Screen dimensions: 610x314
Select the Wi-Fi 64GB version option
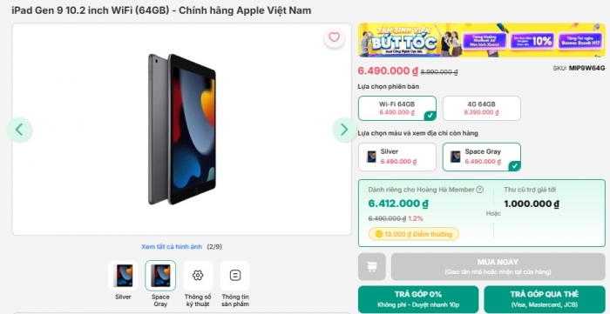(397, 108)
